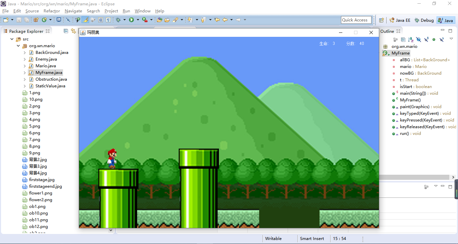458x244 pixels.
Task: Click the New file wizard icon
Action: 6,20
